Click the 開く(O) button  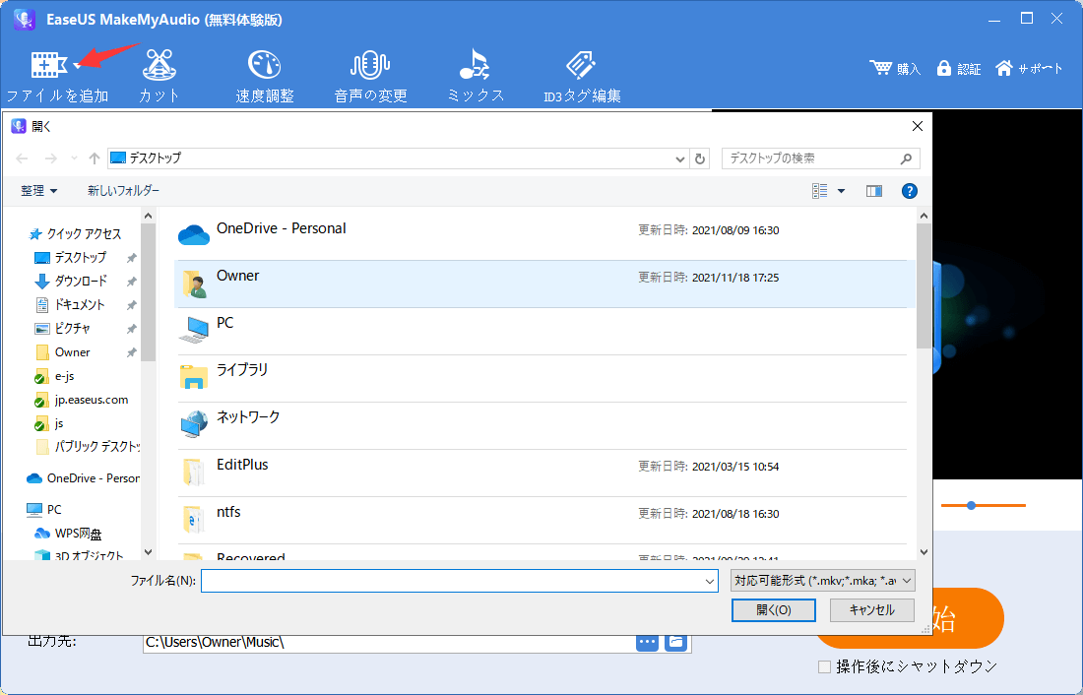click(x=774, y=610)
